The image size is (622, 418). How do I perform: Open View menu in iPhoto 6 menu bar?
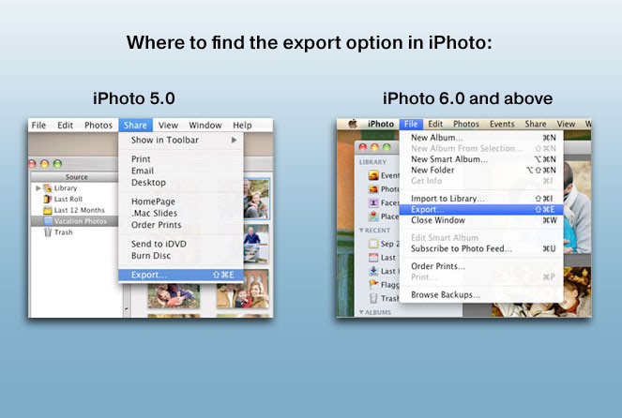pyautogui.click(x=566, y=124)
